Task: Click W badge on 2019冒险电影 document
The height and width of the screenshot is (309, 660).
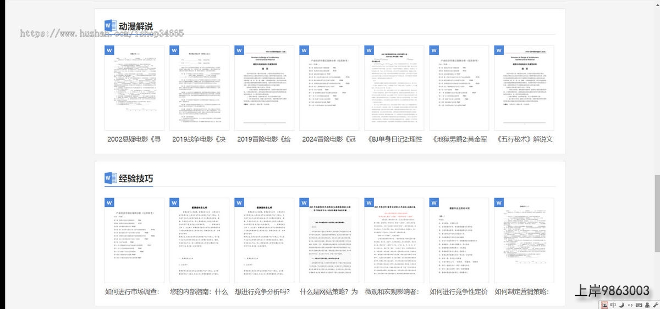Action: (239, 50)
